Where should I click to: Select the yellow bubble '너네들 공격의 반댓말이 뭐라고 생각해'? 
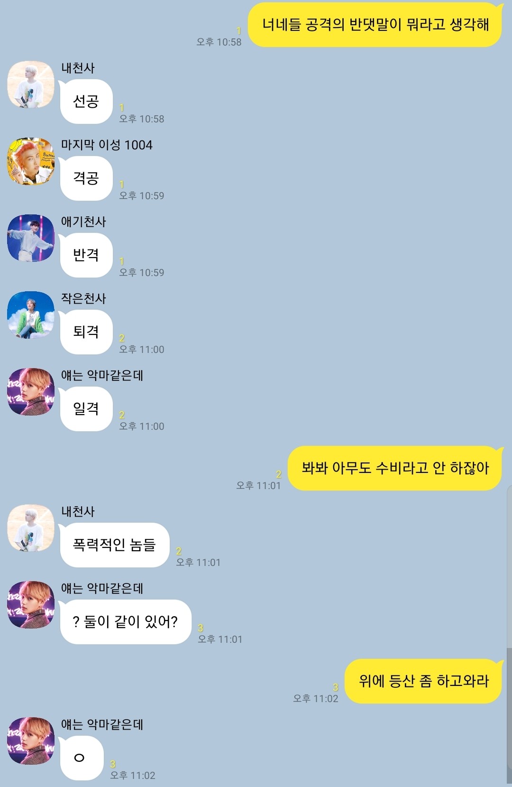375,25
